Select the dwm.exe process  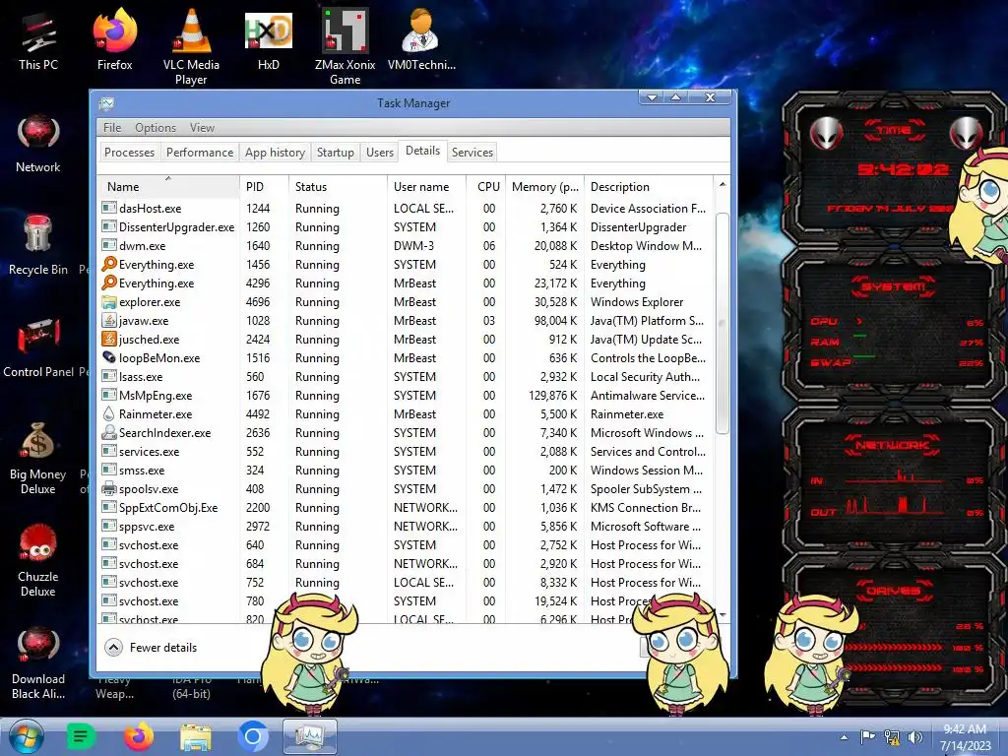point(406,245)
